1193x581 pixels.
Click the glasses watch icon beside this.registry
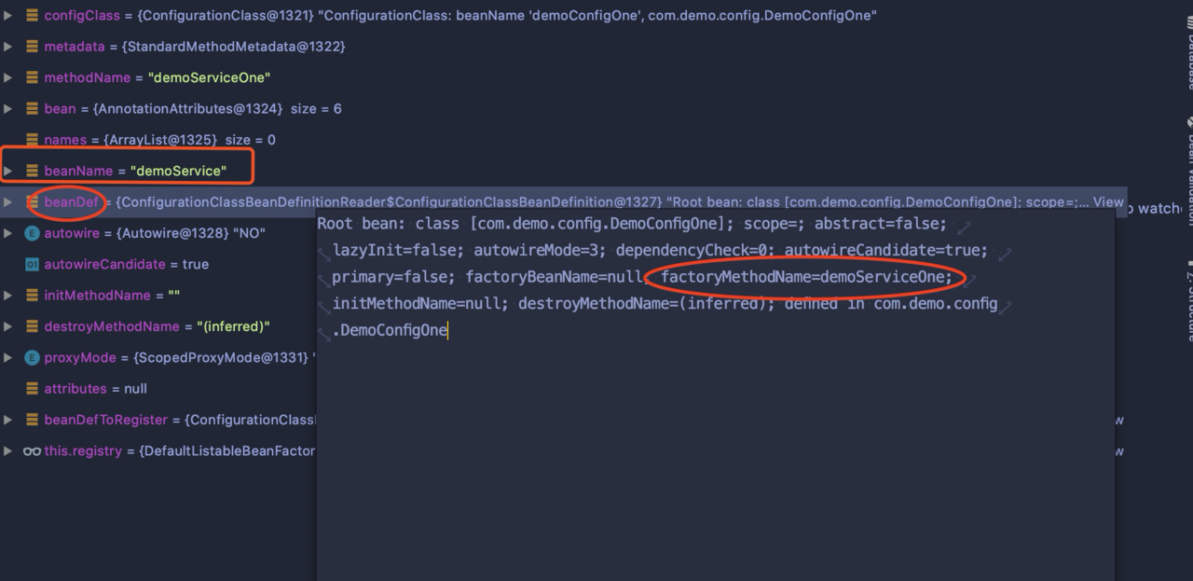(x=32, y=451)
